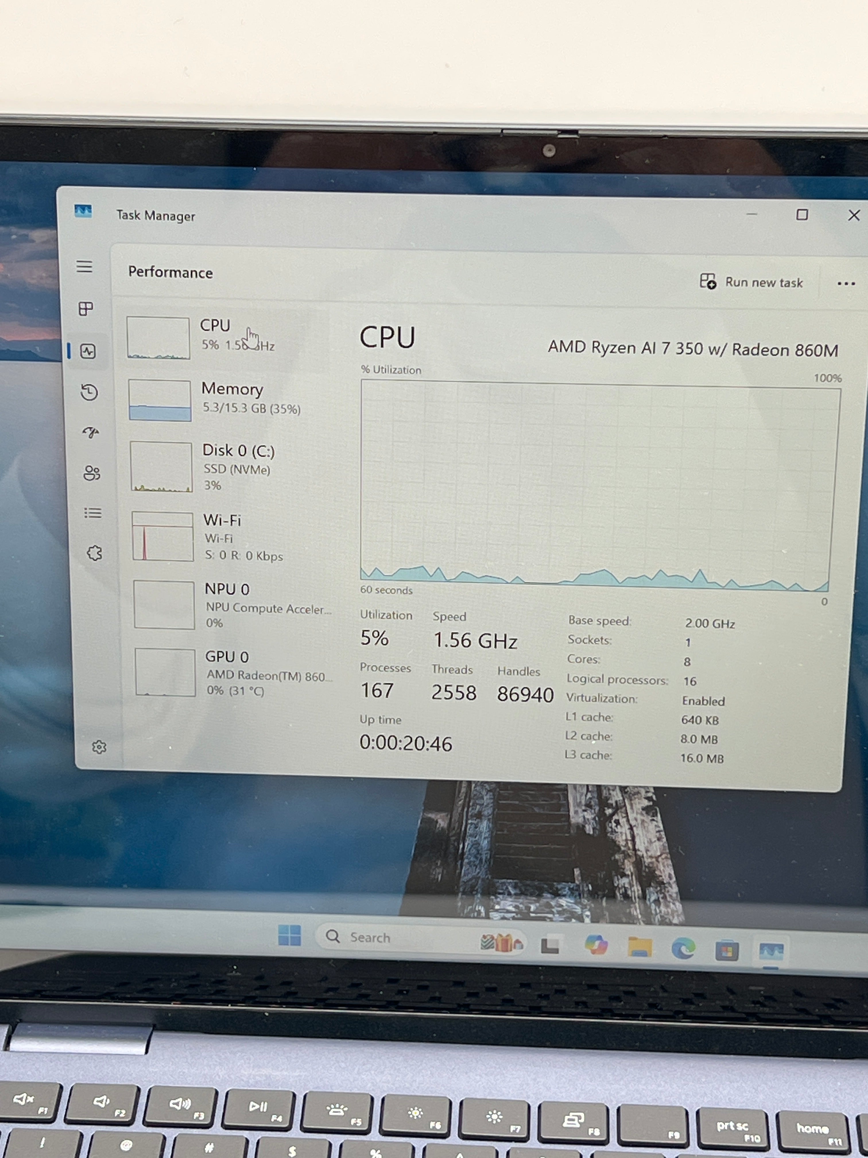Open Task Manager settings gear
Screen dimensions: 868x1158
tap(99, 747)
